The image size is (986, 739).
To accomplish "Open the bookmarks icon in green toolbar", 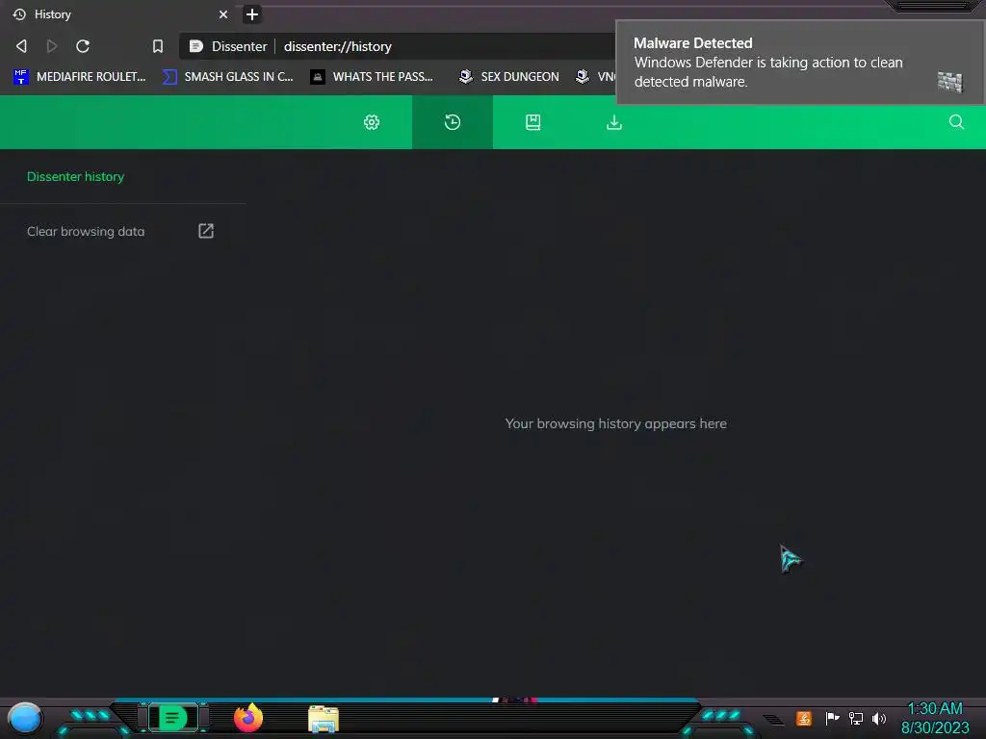I will 533,122.
